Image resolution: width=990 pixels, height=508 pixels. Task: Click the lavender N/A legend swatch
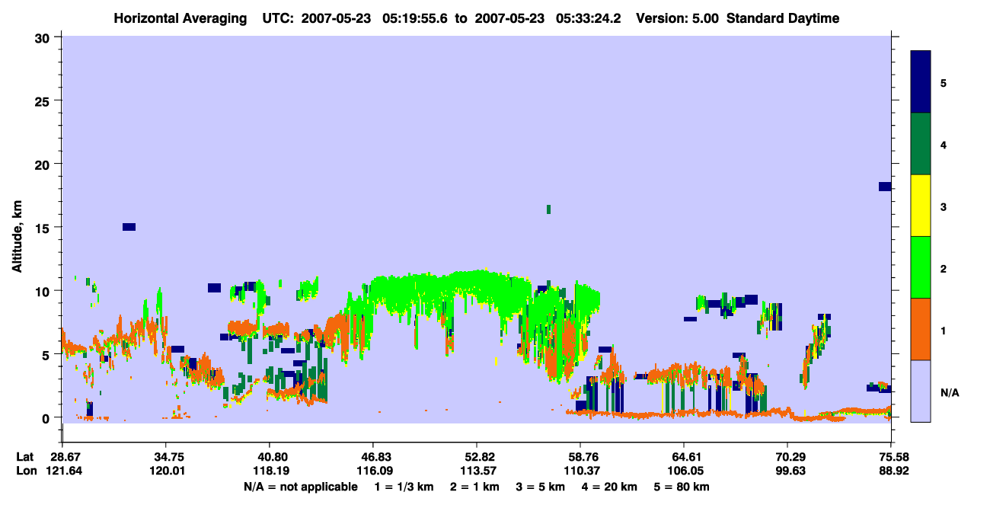point(921,391)
